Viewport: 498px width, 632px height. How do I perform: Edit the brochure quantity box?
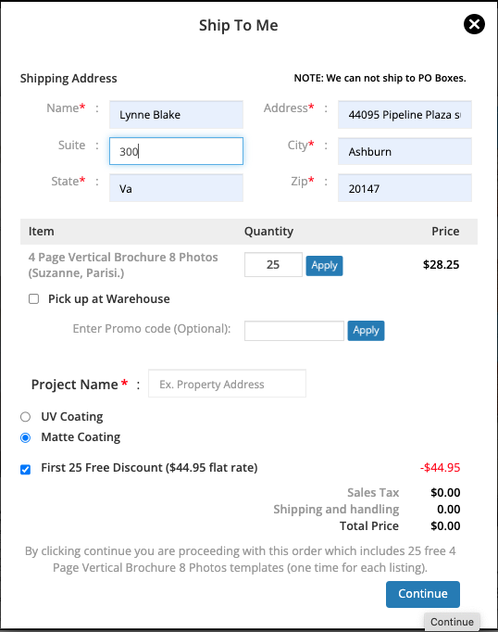coord(273,264)
